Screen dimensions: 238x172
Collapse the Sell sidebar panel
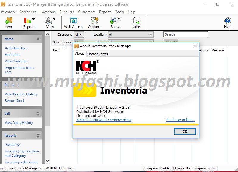tap(38, 113)
